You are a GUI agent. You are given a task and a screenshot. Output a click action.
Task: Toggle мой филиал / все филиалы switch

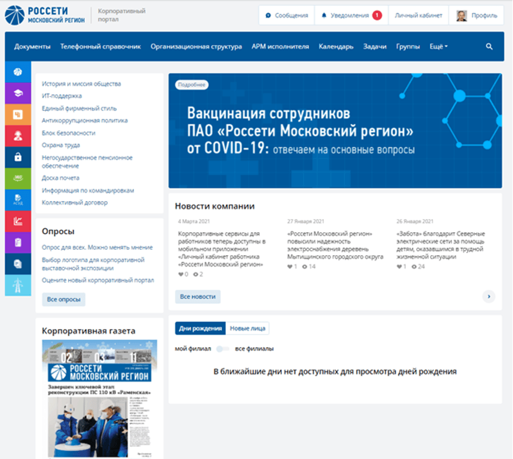click(223, 349)
